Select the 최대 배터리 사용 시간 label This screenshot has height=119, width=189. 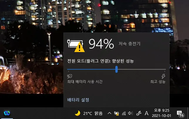click(x=85, y=82)
